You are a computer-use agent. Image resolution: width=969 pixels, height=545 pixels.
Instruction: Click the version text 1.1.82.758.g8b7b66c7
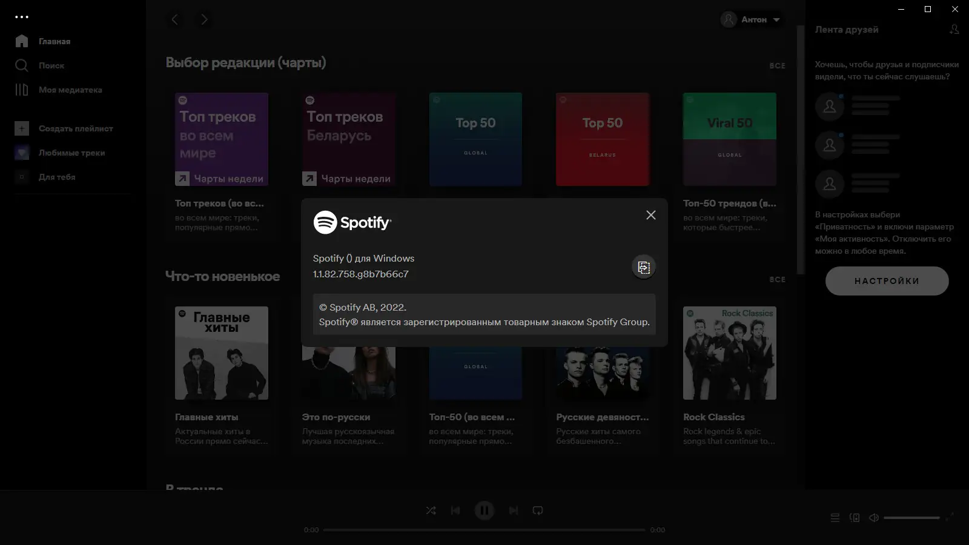pos(361,274)
